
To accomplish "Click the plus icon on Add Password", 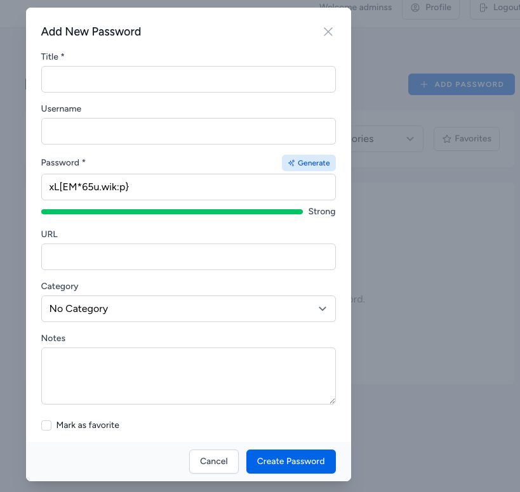I will pos(424,84).
